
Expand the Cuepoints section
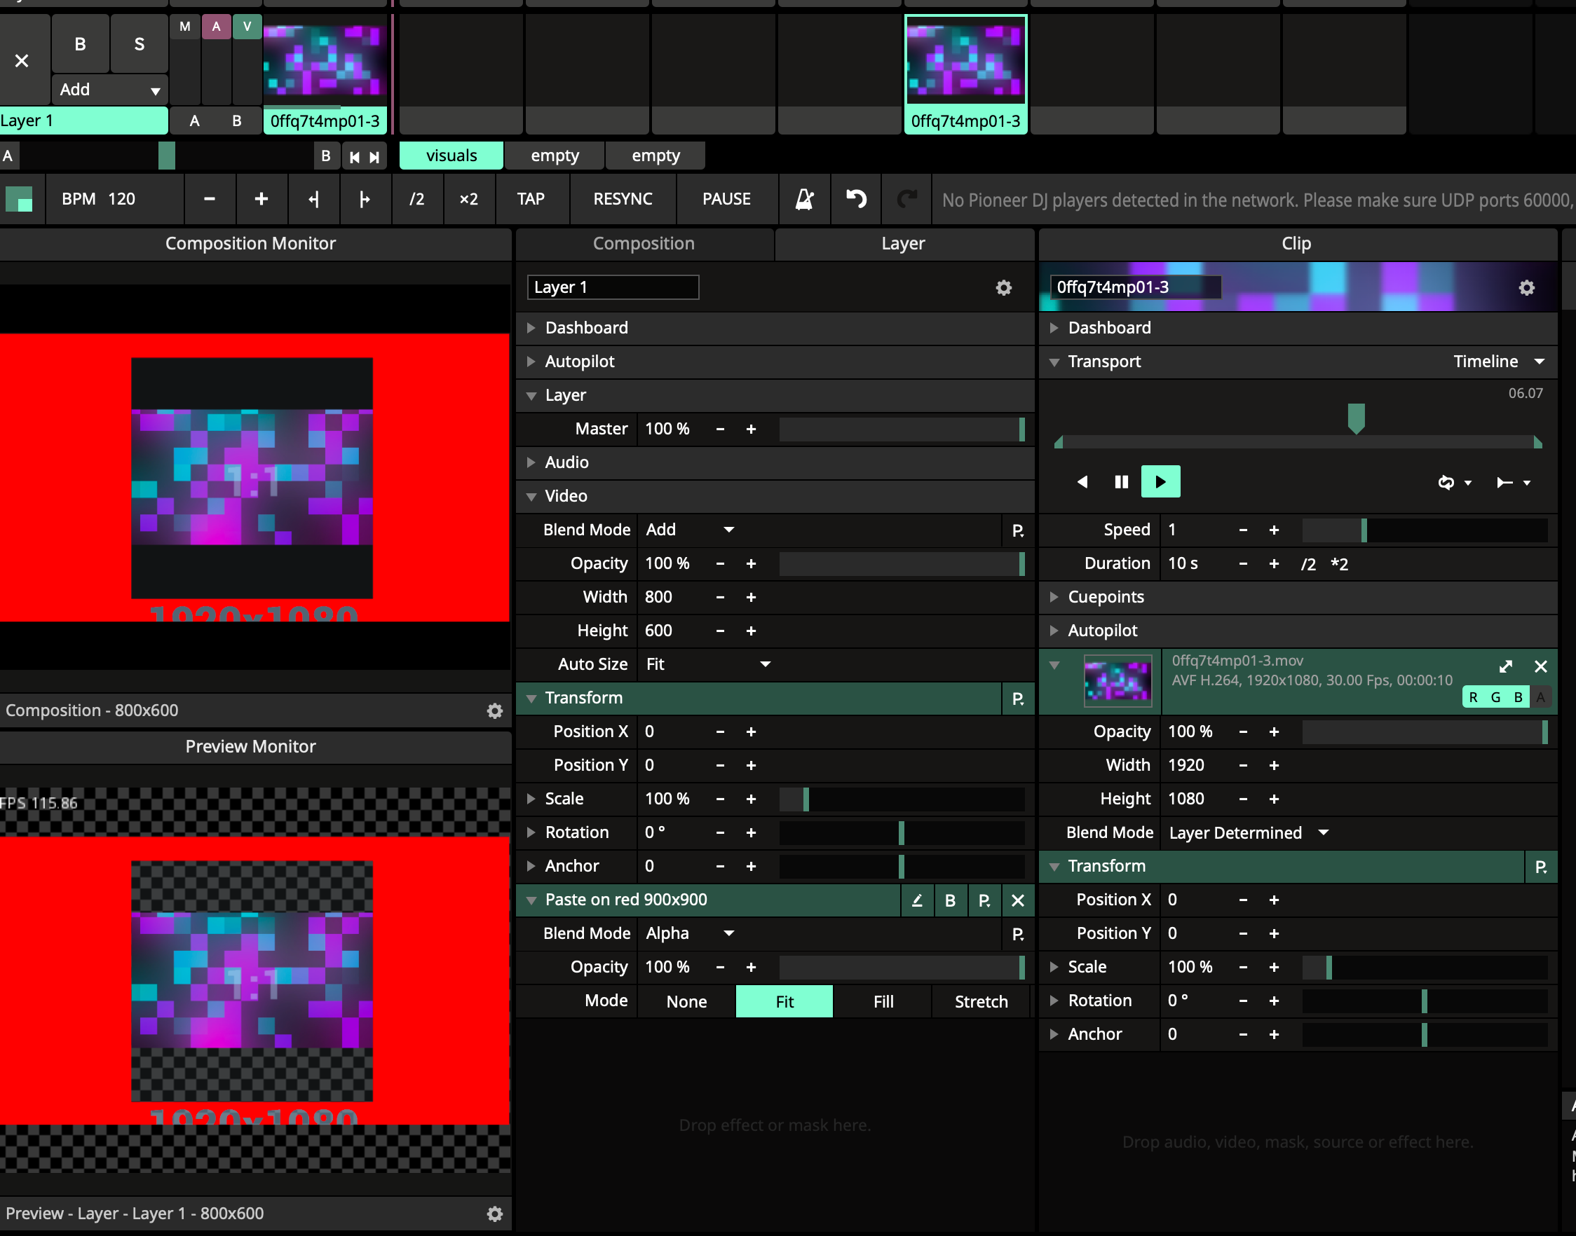(1106, 597)
